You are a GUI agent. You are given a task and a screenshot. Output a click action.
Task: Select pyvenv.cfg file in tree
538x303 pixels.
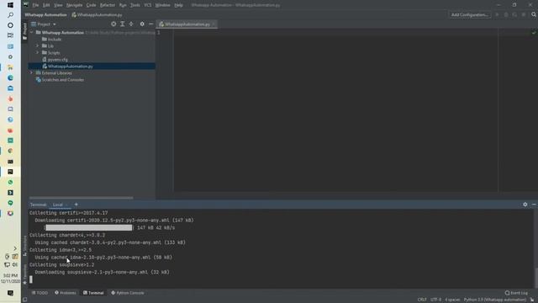click(x=55, y=60)
